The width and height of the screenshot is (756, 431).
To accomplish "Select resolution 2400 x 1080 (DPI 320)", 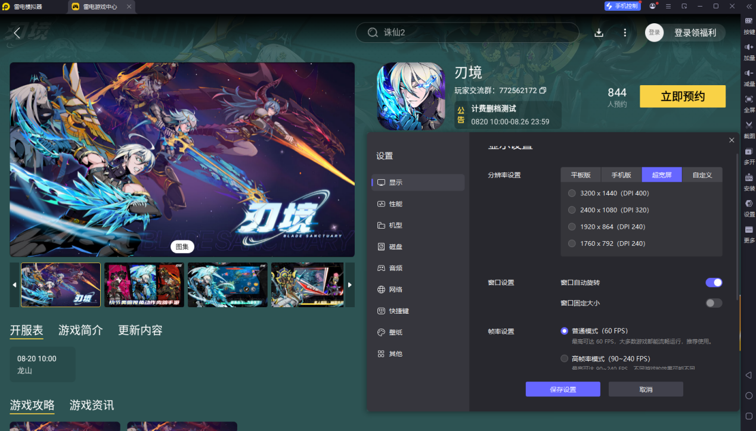I will [x=572, y=210].
